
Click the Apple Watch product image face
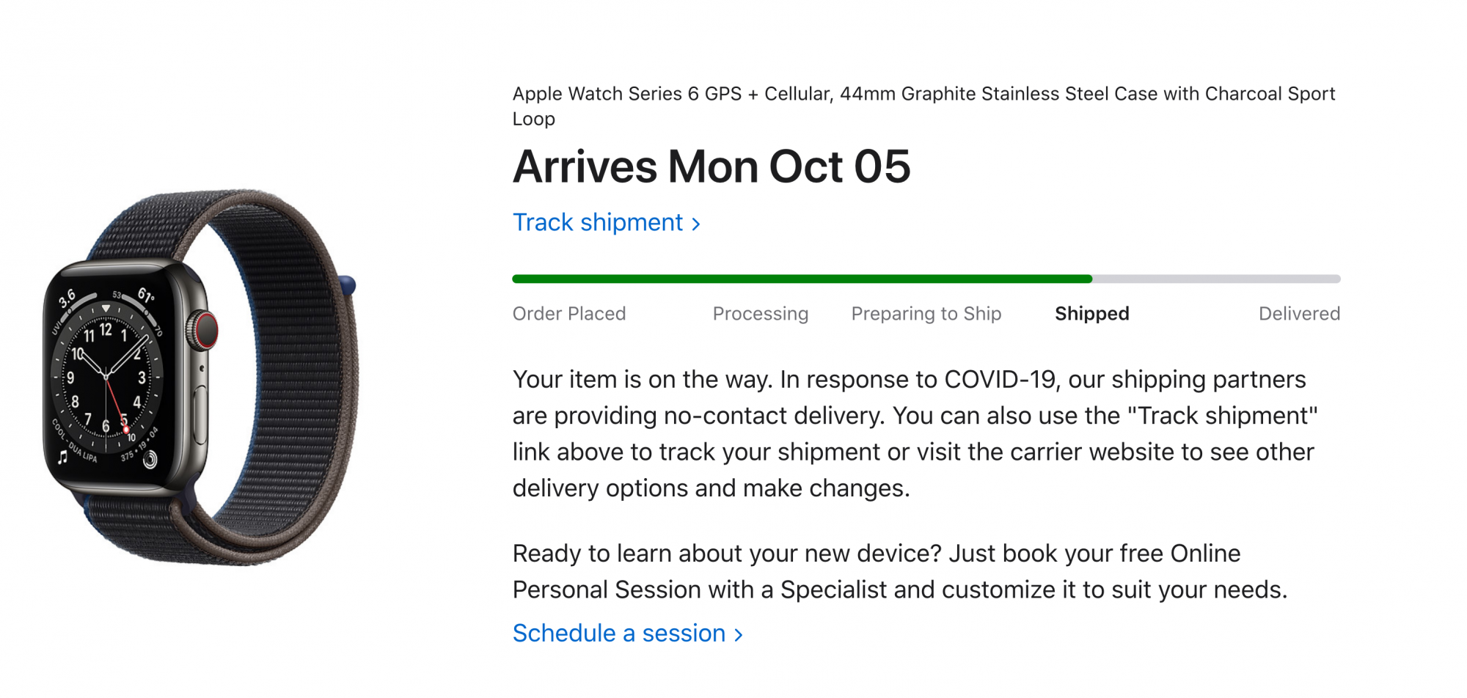click(107, 378)
